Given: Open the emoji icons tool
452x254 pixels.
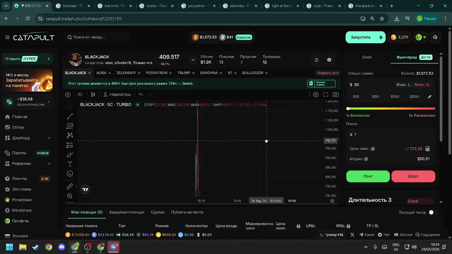Looking at the screenshot, I should [x=70, y=174].
